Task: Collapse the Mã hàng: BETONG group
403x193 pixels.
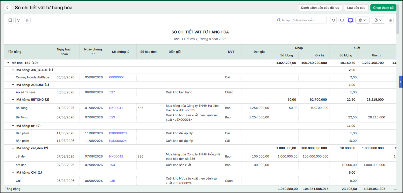Action: click(13, 100)
